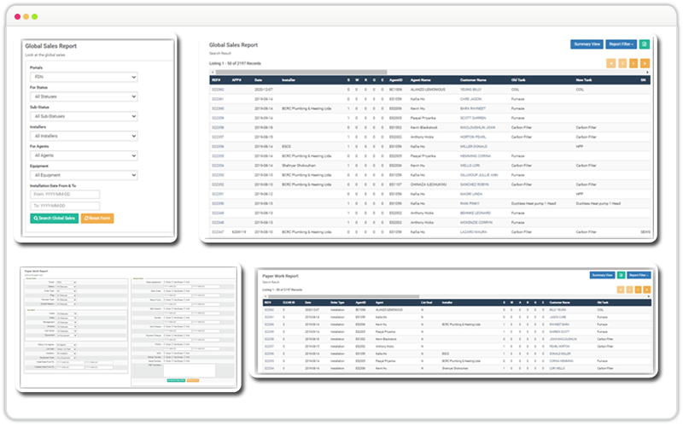This screenshot has height=427, width=683.
Task: Click Summary View in Global Sales Report
Action: pyautogui.click(x=587, y=44)
